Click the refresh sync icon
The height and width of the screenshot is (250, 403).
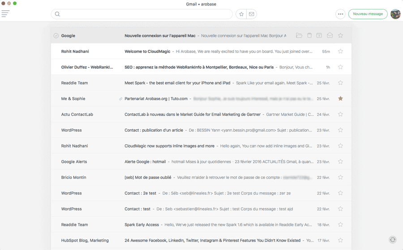pos(393,240)
